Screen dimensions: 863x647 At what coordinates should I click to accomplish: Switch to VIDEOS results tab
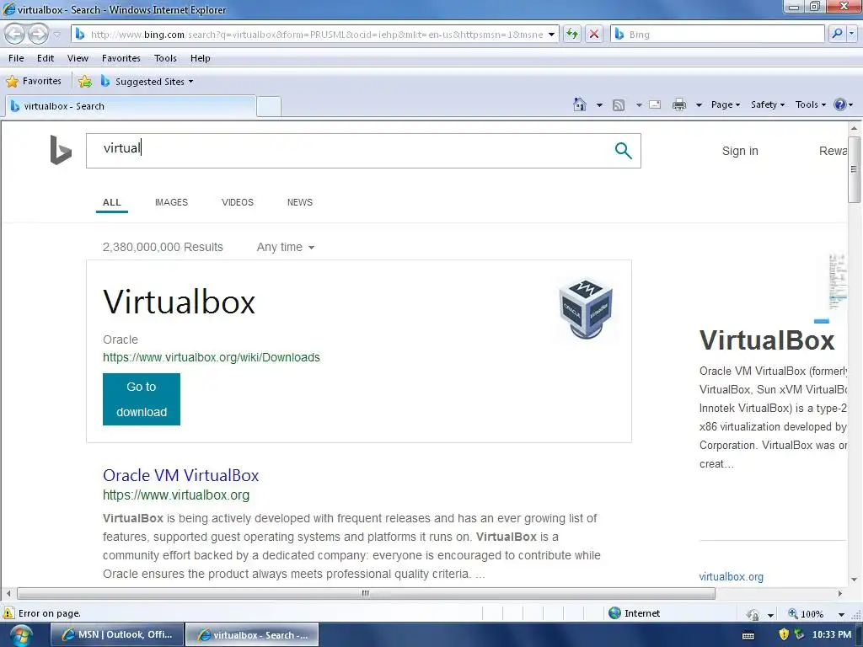(237, 202)
